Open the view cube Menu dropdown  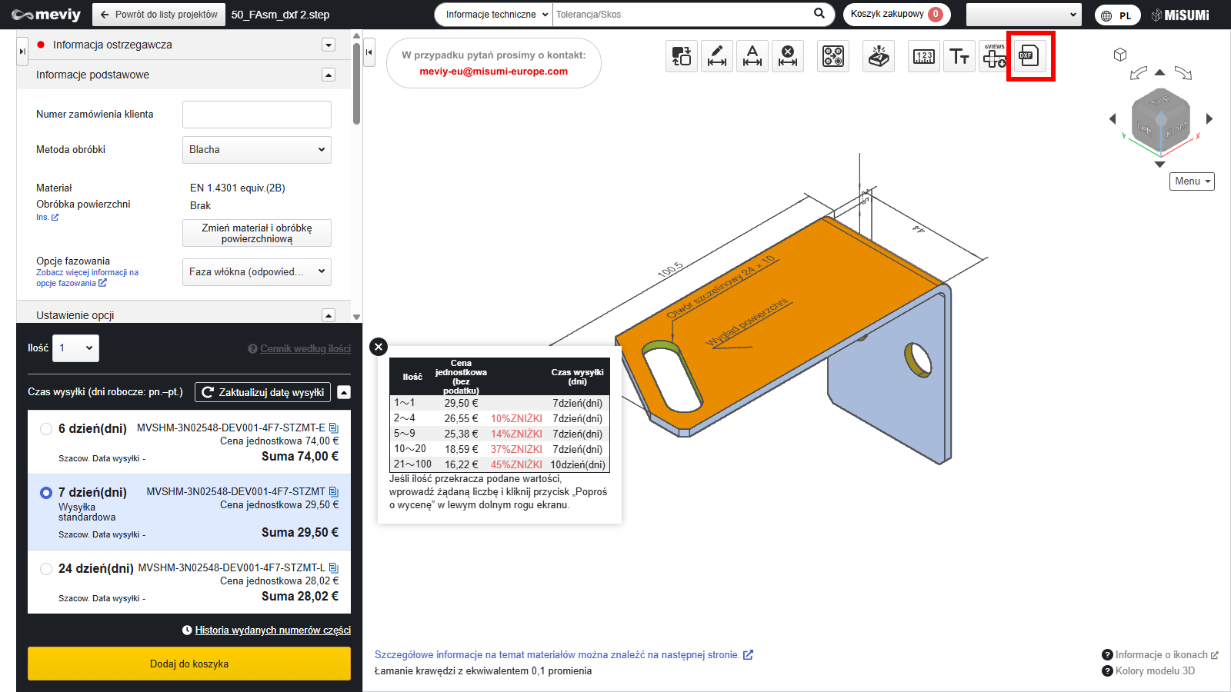point(1192,181)
